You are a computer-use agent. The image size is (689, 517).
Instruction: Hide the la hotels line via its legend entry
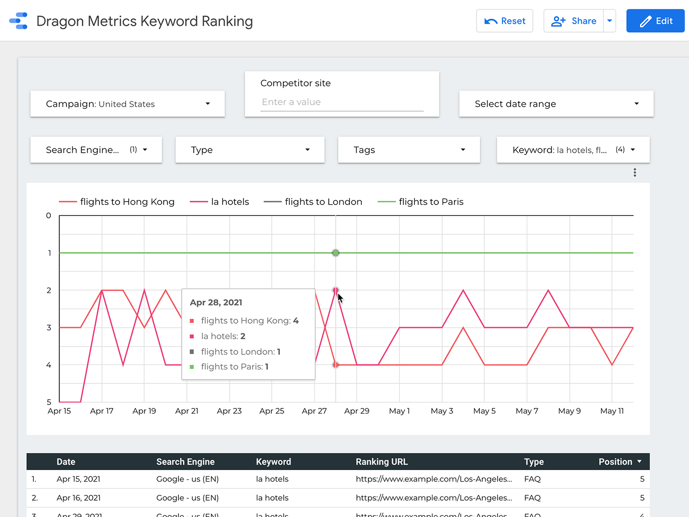pos(230,202)
